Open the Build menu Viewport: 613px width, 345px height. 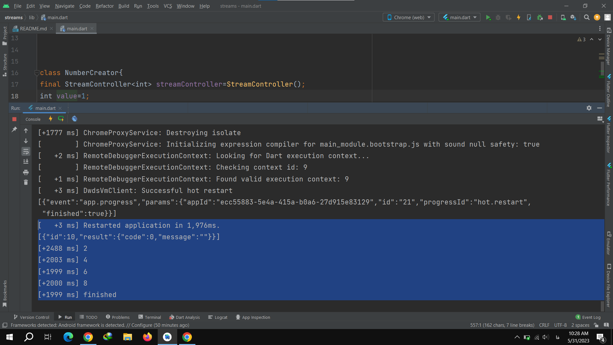[124, 6]
